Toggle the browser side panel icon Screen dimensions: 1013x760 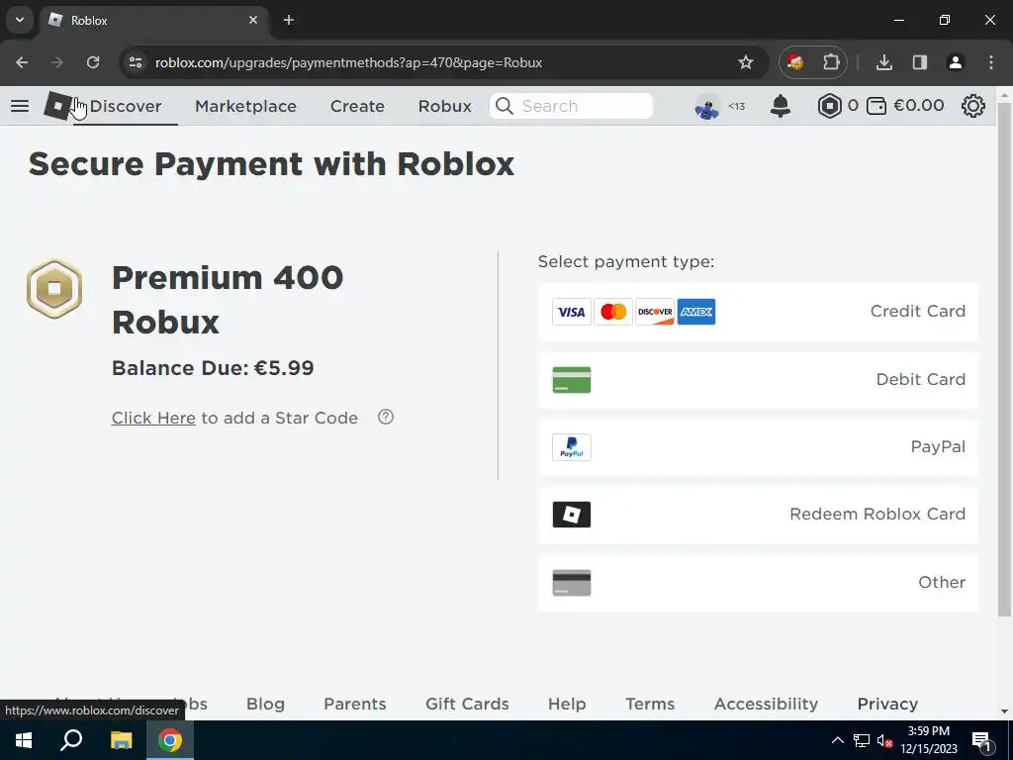click(x=919, y=62)
